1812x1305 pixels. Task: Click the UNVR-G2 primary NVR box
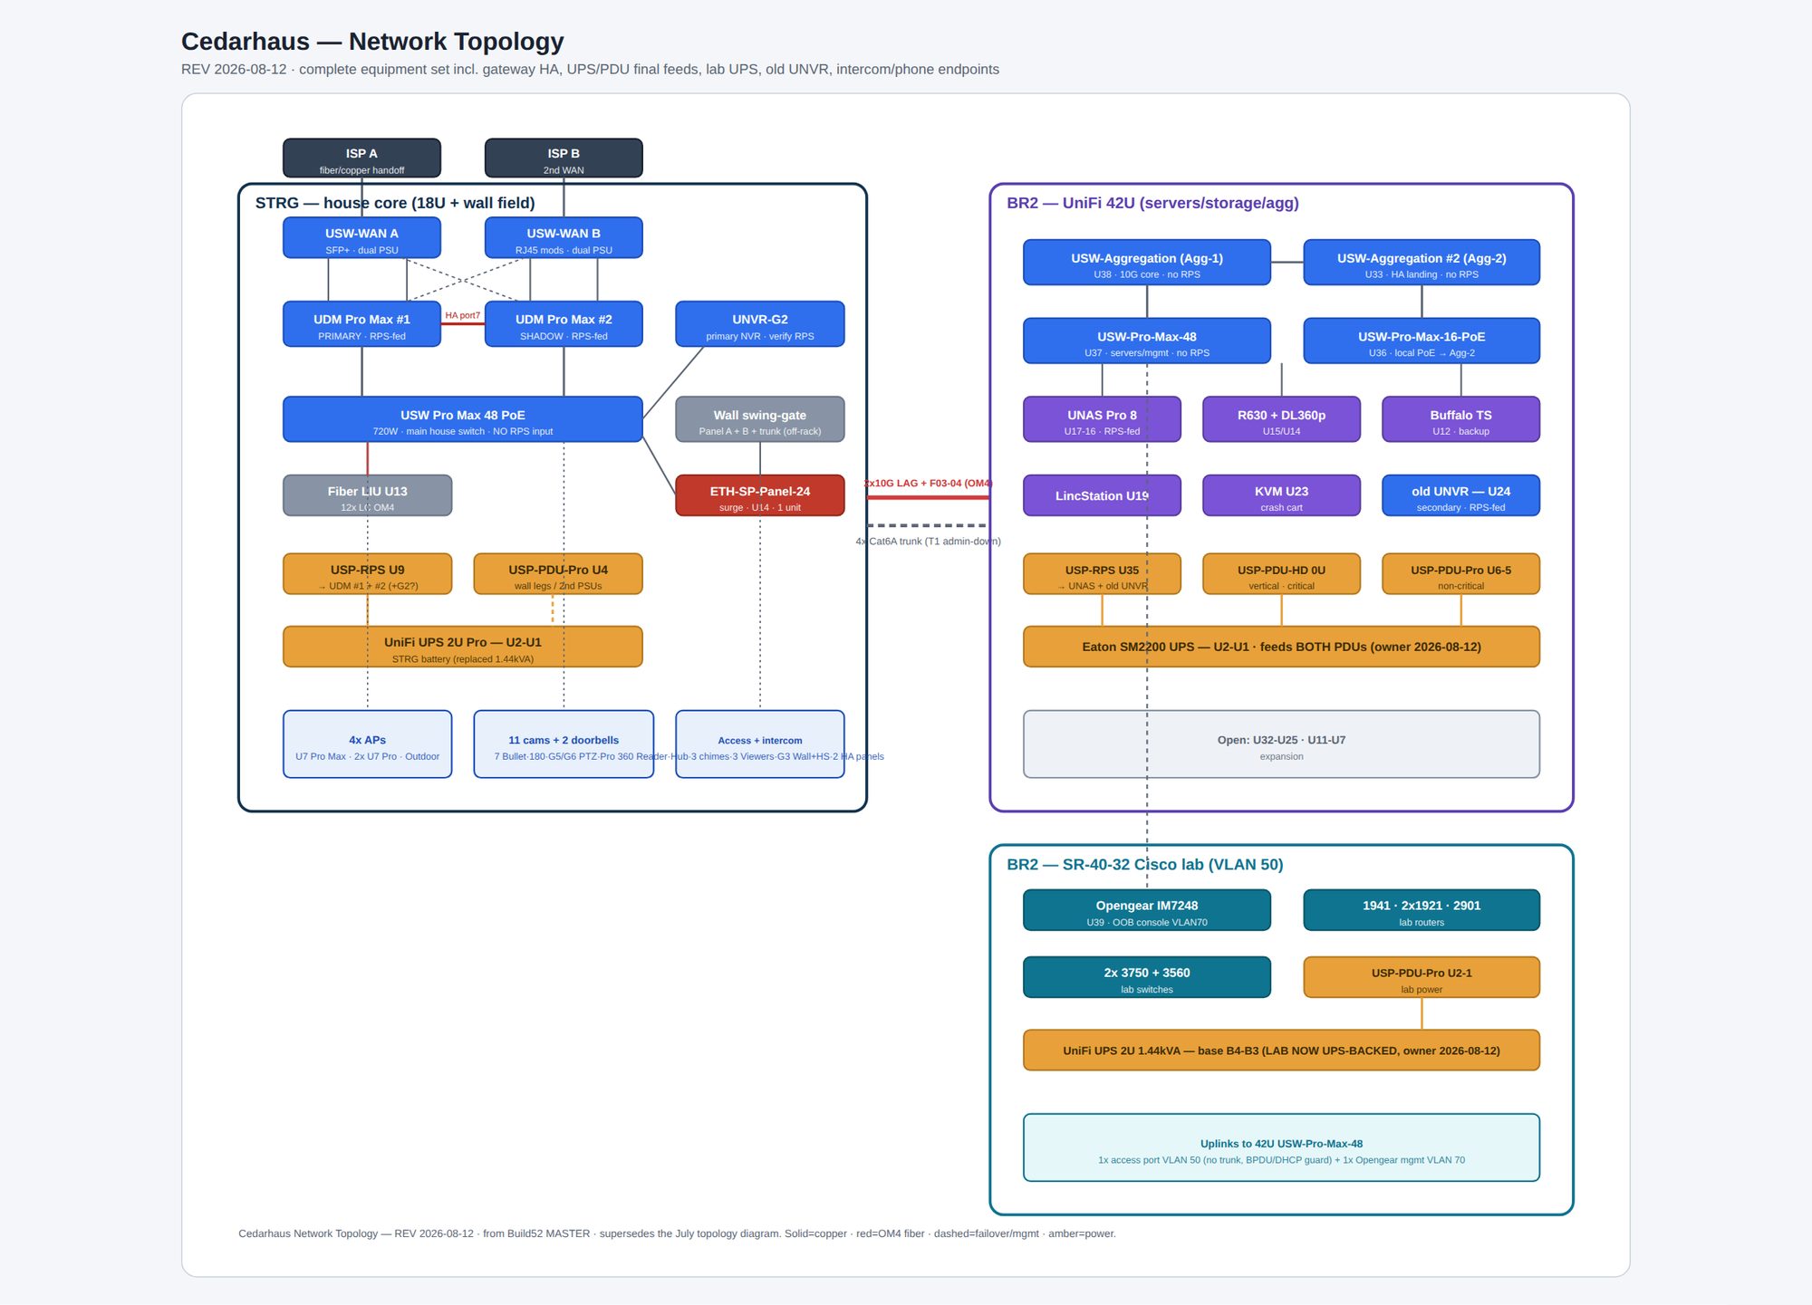point(760,324)
